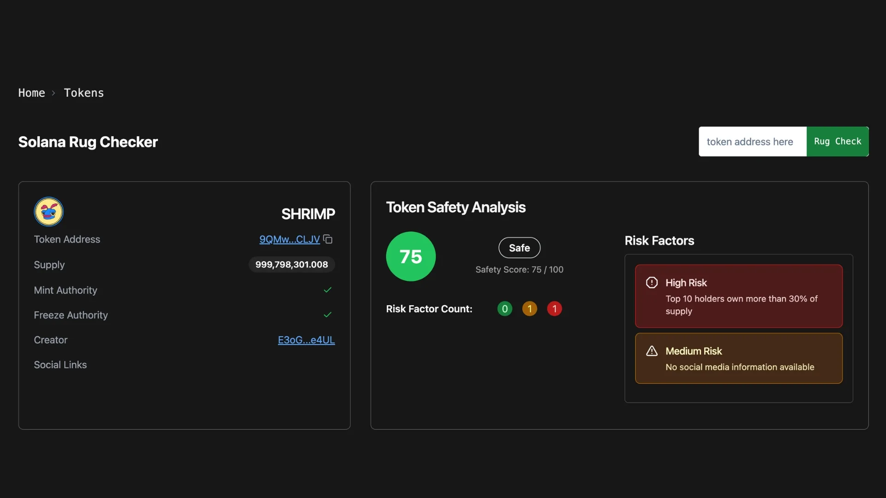Screen dimensions: 886x498
Task: Focus the token address input field
Action: coord(752,142)
